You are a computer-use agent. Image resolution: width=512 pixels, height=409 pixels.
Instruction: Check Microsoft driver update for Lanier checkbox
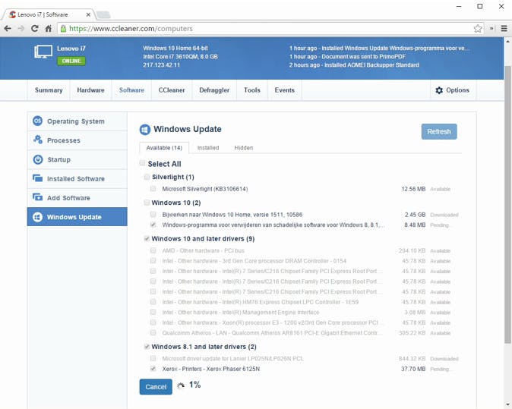coord(153,358)
